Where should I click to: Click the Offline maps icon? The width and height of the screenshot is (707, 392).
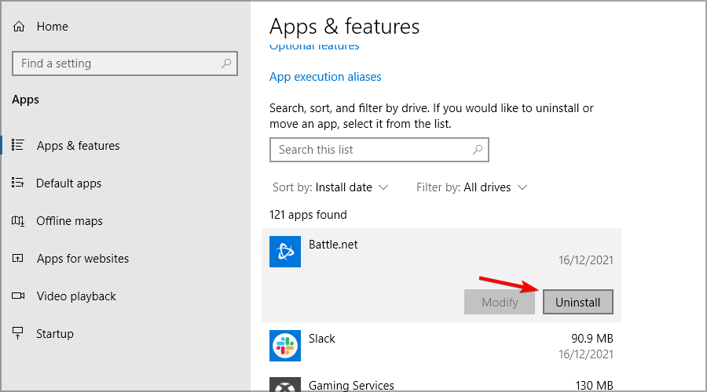[18, 221]
